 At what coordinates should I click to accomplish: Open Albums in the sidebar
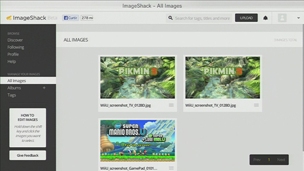click(14, 88)
